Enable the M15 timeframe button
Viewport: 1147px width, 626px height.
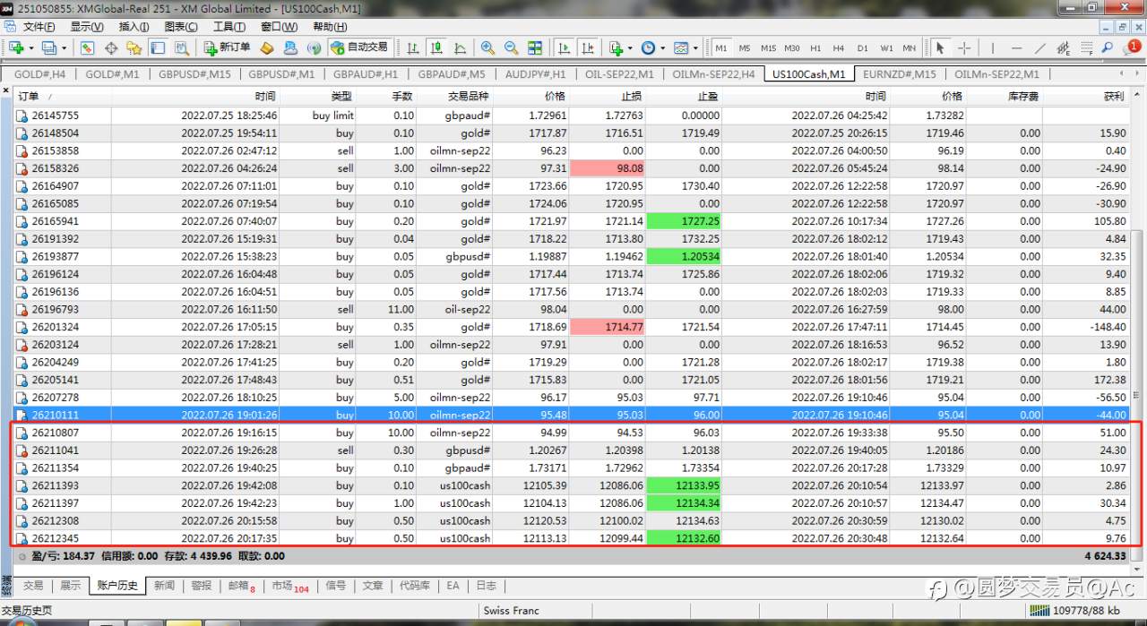click(x=768, y=47)
